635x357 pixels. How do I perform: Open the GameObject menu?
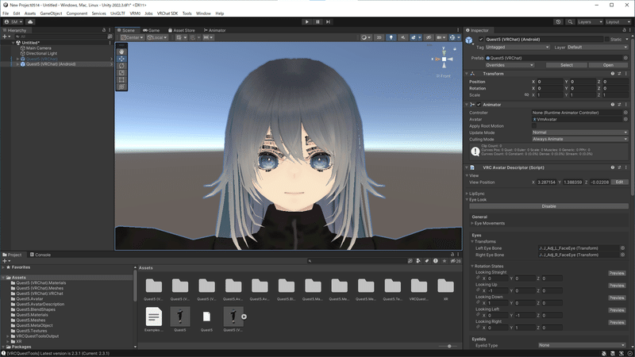pos(51,13)
